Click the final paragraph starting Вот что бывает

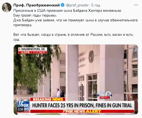pos(73,37)
